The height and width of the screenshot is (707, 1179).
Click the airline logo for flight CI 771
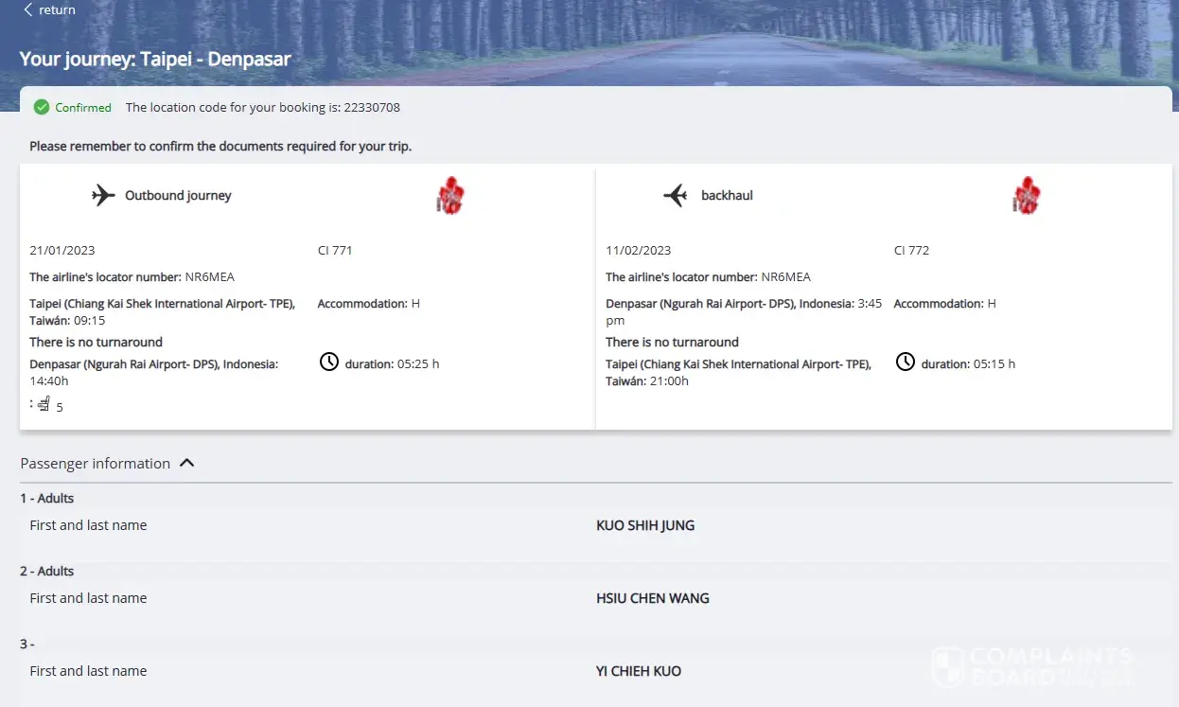[450, 196]
